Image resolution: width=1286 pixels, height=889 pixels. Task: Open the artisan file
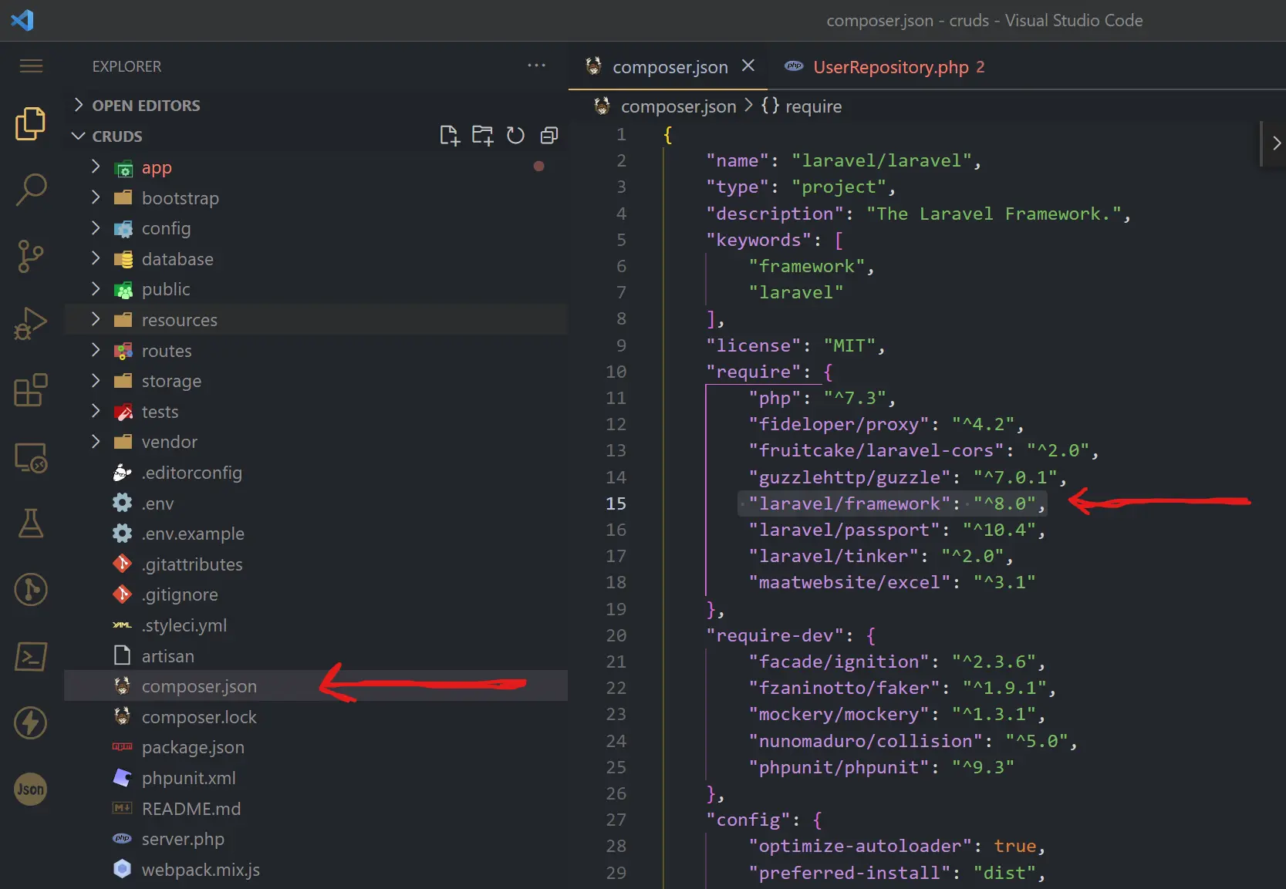click(316, 656)
